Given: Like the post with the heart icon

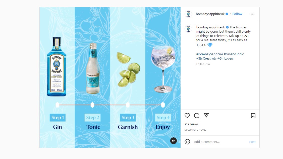Looking at the screenshot, I should pyautogui.click(x=187, y=116).
